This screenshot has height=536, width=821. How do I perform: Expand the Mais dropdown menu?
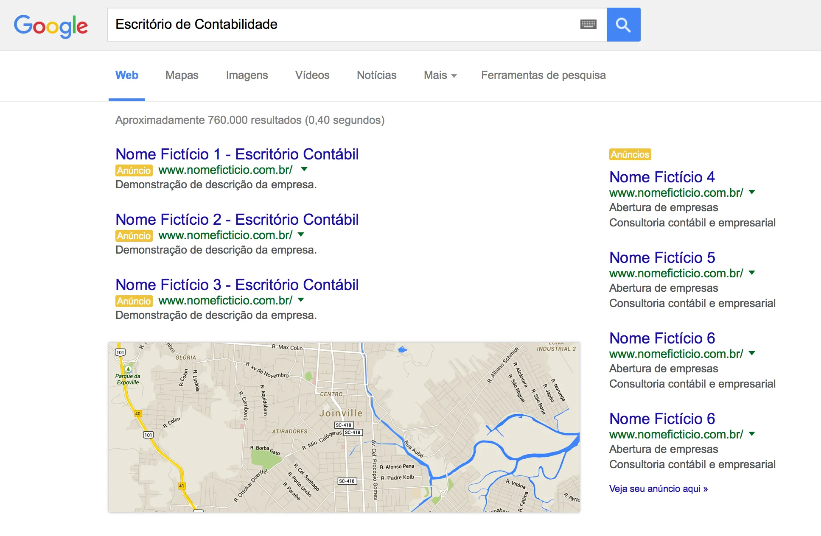[x=440, y=75]
